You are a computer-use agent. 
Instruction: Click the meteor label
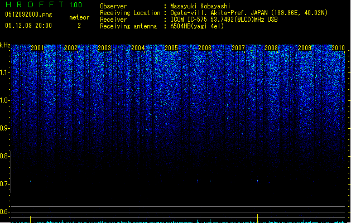[x=79, y=17]
